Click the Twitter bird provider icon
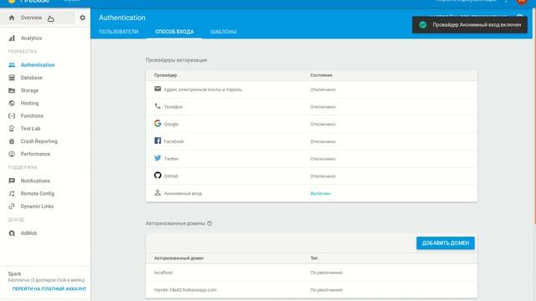 point(157,158)
